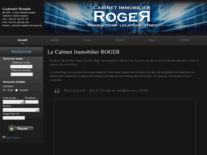Image resolution: width=207 pixels, height=155 pixels.
Task: Go to the acheter menu
Action: coord(55,40)
